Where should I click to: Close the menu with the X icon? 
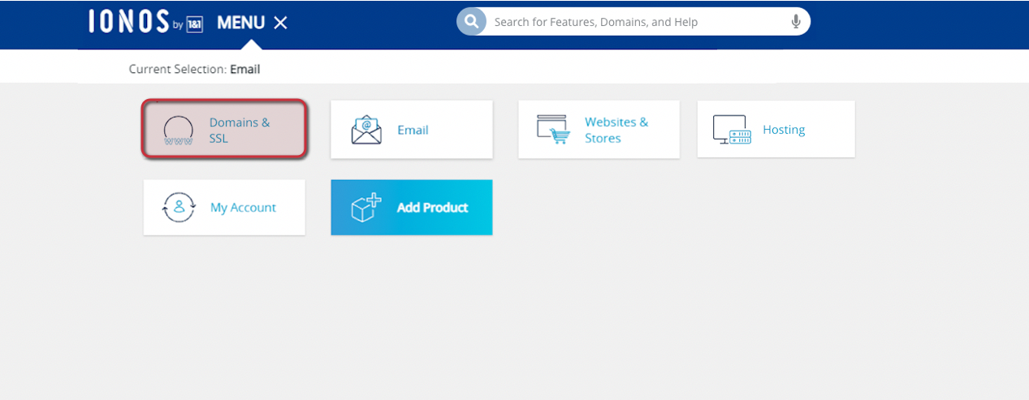pyautogui.click(x=280, y=23)
